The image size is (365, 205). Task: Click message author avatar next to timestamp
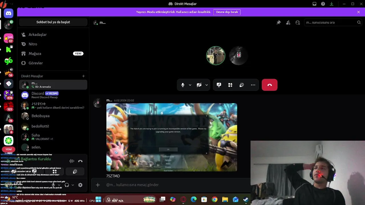(x=98, y=103)
